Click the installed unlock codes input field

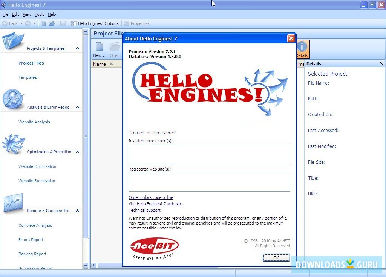(210, 154)
